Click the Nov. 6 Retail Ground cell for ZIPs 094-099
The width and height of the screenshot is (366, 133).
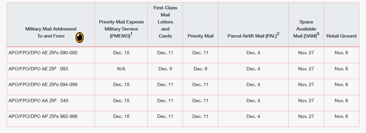coord(341,84)
